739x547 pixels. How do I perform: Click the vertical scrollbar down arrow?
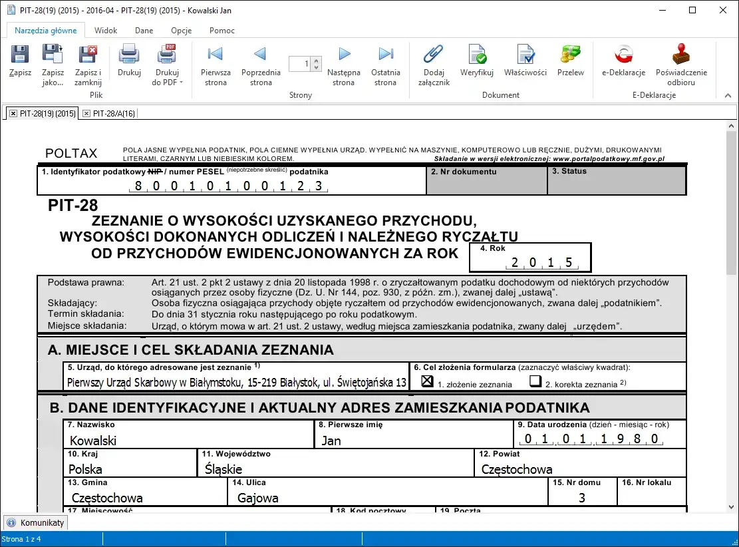tap(732, 505)
